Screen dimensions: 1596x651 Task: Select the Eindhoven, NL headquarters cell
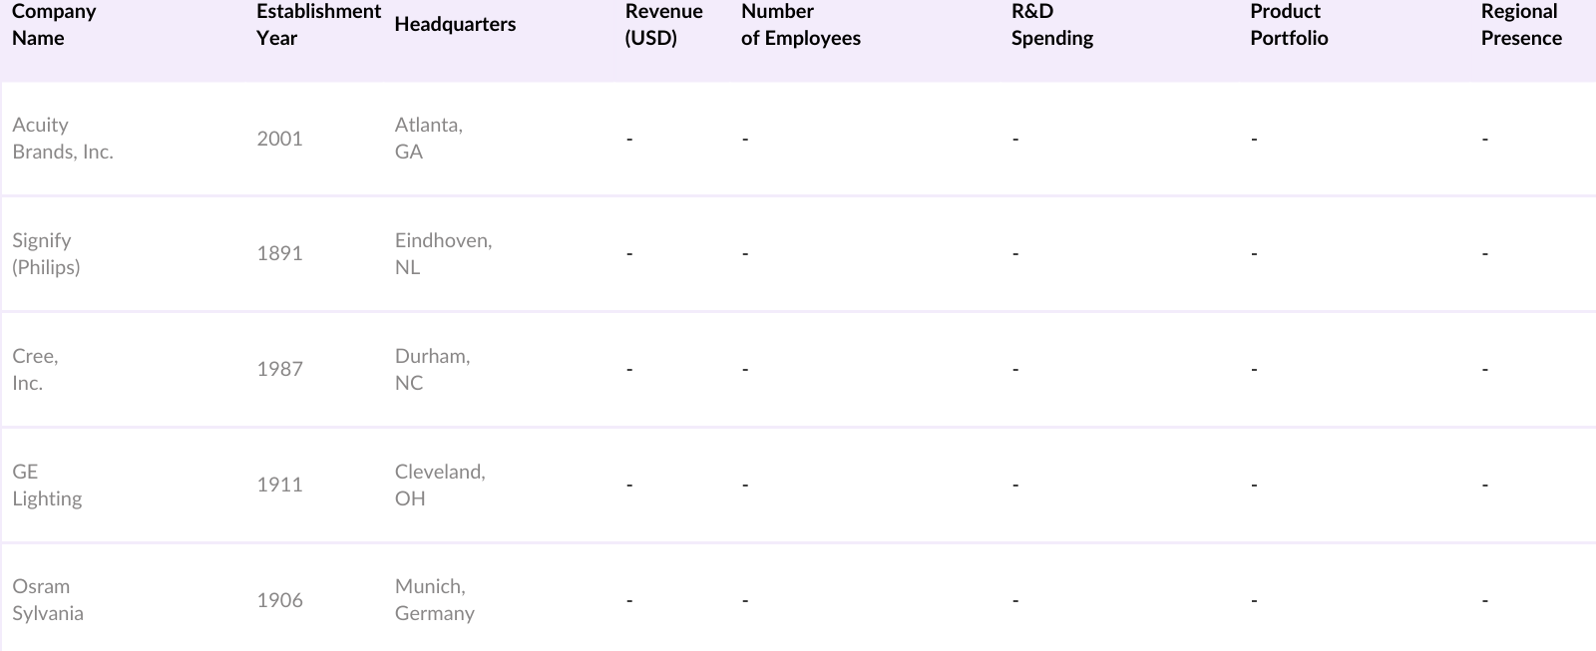coord(443,254)
